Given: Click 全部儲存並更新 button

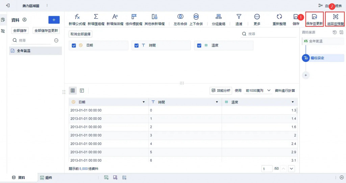Looking at the screenshot, I should tap(46, 30).
